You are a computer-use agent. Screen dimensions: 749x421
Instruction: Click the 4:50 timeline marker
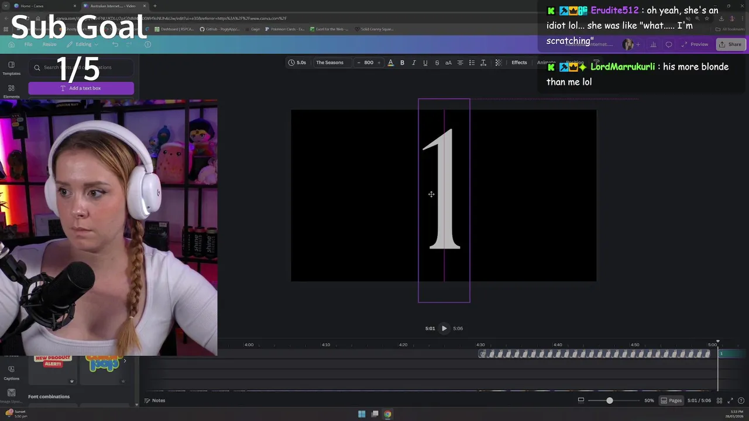pos(635,344)
